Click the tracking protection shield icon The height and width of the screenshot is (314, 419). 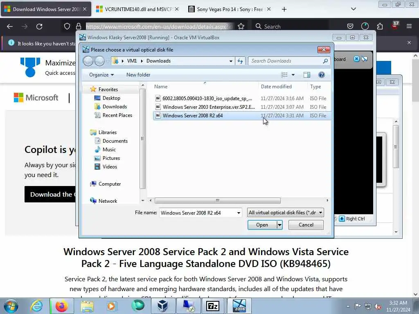click(67, 26)
